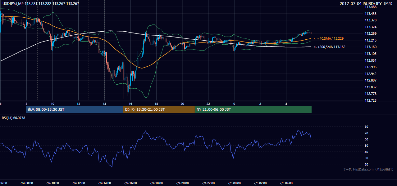Click the RSI(14) 60.0738 indicator label

(14, 117)
